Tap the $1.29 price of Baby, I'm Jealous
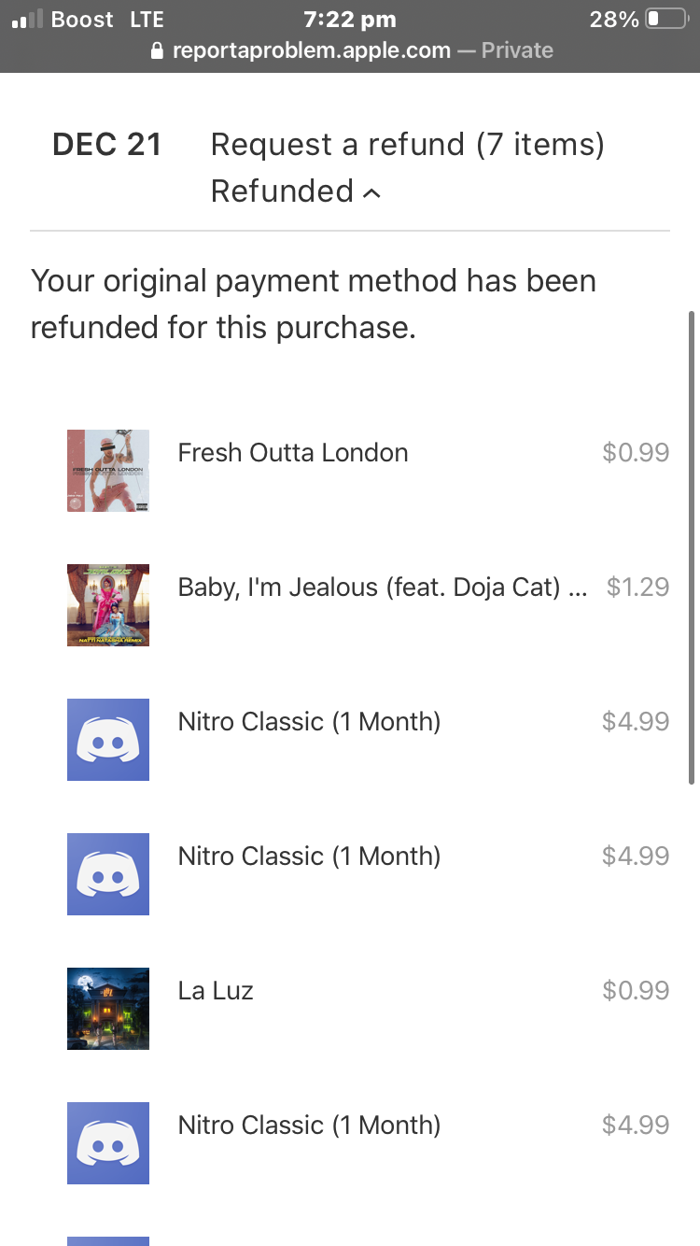Screen dimensions: 700x1246 [637, 588]
